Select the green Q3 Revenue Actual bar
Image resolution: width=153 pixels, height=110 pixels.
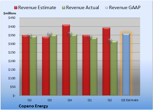pyautogui.click(x=53, y=65)
